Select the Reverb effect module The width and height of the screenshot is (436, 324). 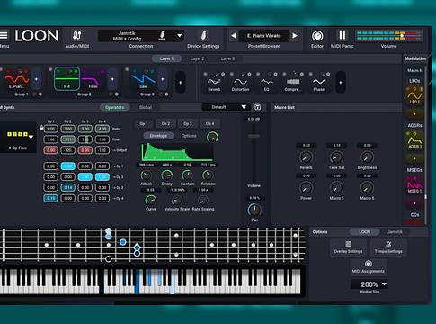click(214, 82)
